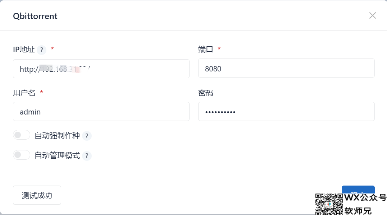387x215 pixels.
Task: Click the 密码 password field
Action: pos(286,112)
